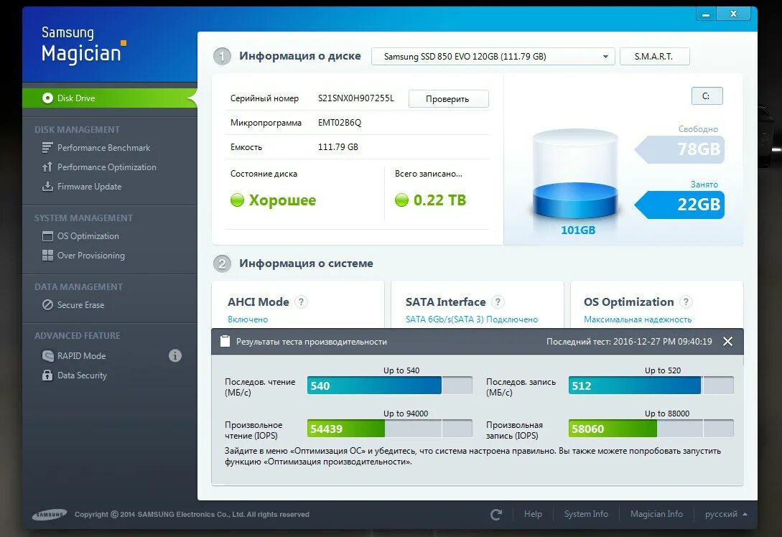Screen dimensions: 782x537
Task: Click the Samsung logo in footer
Action: click(50, 515)
